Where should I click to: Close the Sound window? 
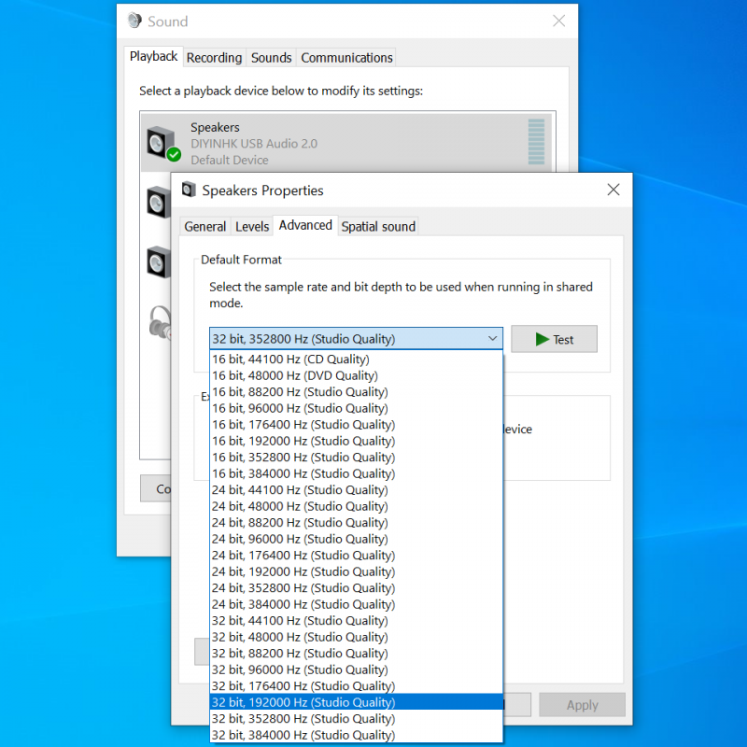pos(558,21)
